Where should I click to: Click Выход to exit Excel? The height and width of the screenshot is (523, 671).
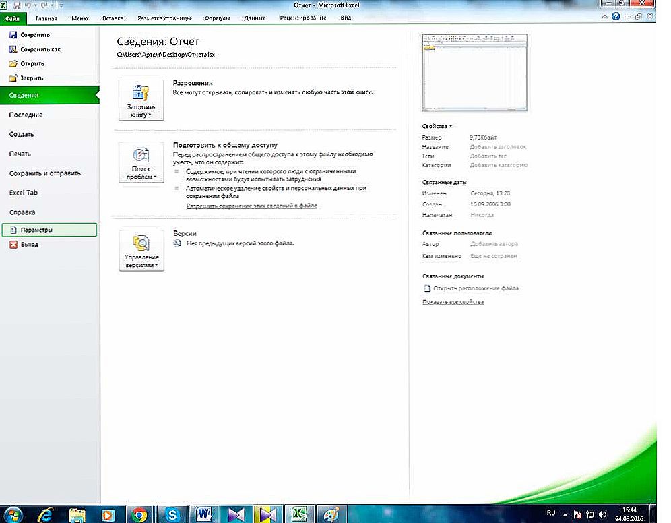coord(29,245)
